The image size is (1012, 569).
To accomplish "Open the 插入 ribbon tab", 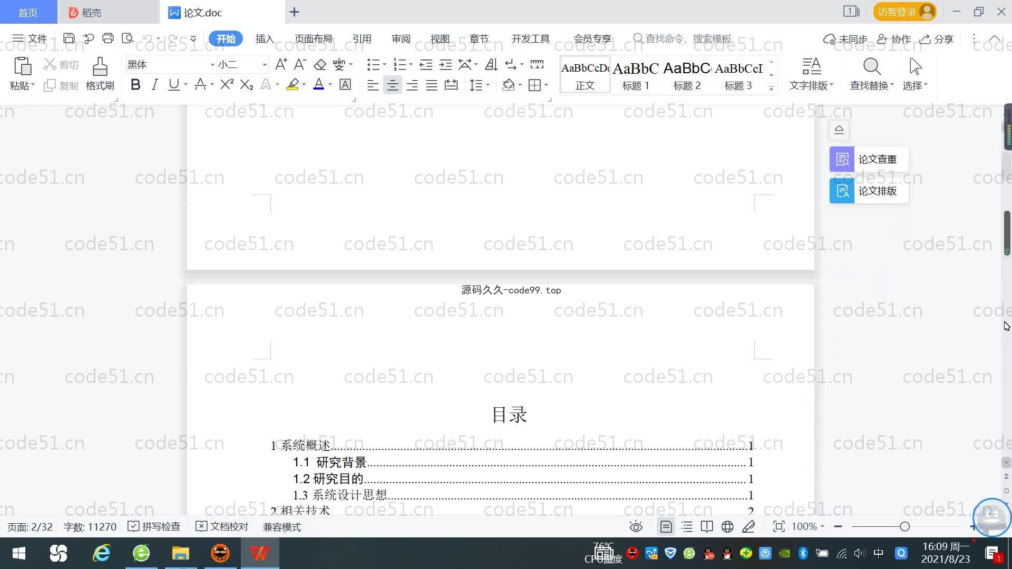I will tap(265, 39).
